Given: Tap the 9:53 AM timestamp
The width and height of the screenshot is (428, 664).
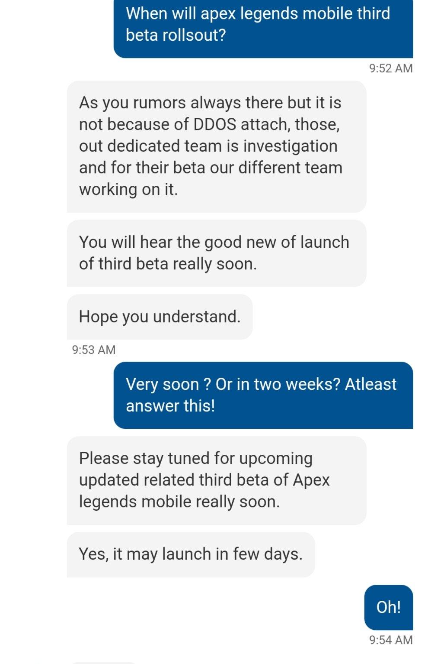Looking at the screenshot, I should [94, 350].
